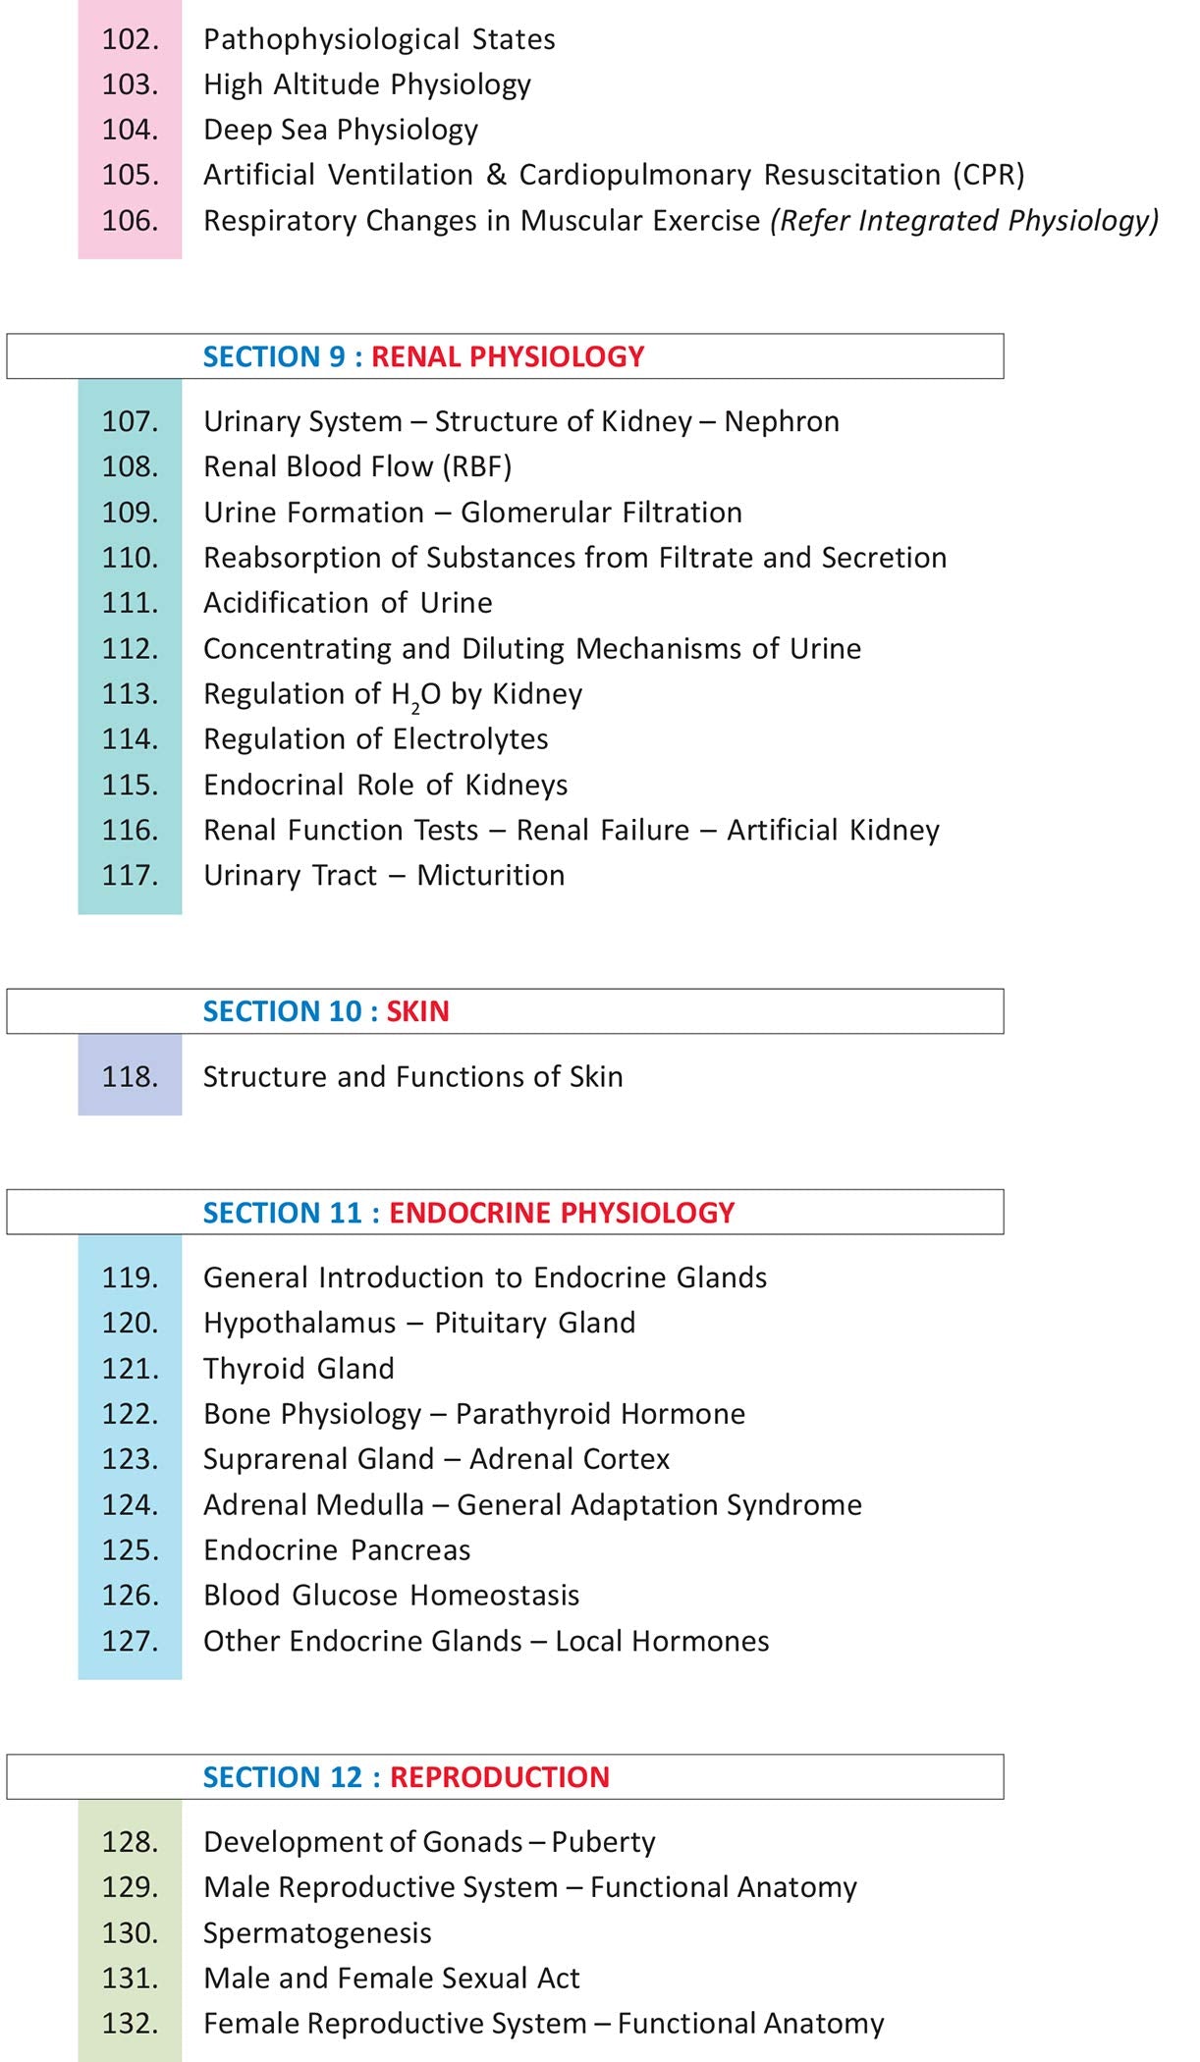1200x2062 pixels.
Task: Select Urinary Tract – Micturition entry
Action: (x=384, y=875)
